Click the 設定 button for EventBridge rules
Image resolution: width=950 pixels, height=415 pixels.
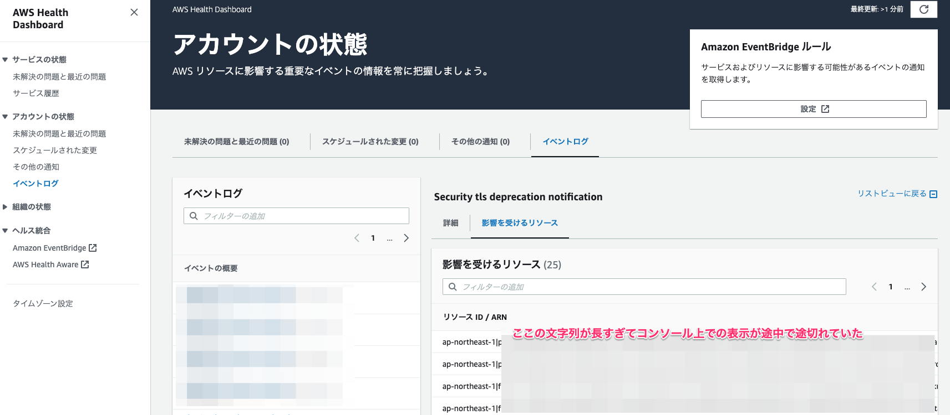(x=814, y=109)
